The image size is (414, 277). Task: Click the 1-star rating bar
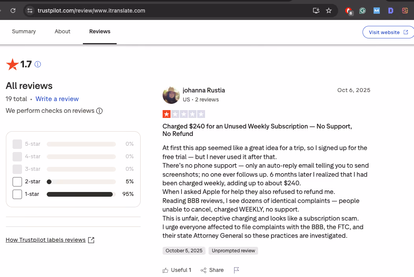[x=81, y=194]
